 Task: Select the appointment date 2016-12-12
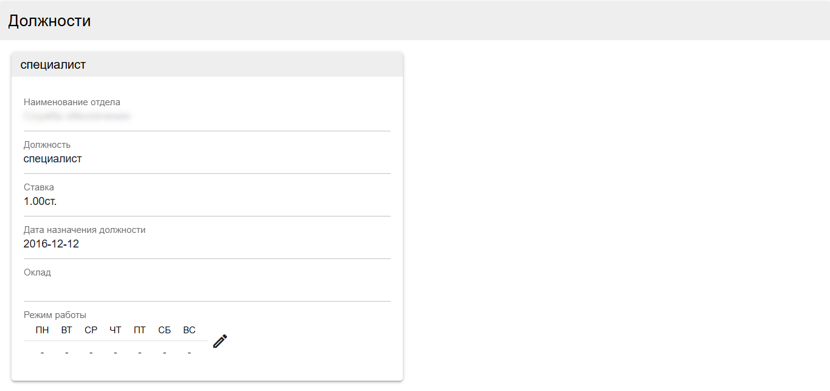pyautogui.click(x=51, y=244)
